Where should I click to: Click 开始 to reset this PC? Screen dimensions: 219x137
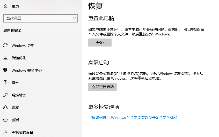pos(100,43)
